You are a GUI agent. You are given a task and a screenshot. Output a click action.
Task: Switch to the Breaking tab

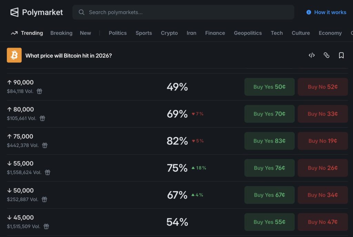61,33
